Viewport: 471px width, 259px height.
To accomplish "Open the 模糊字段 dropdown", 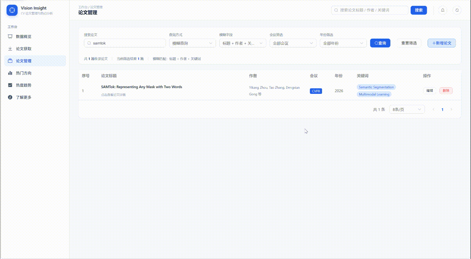I will point(243,43).
